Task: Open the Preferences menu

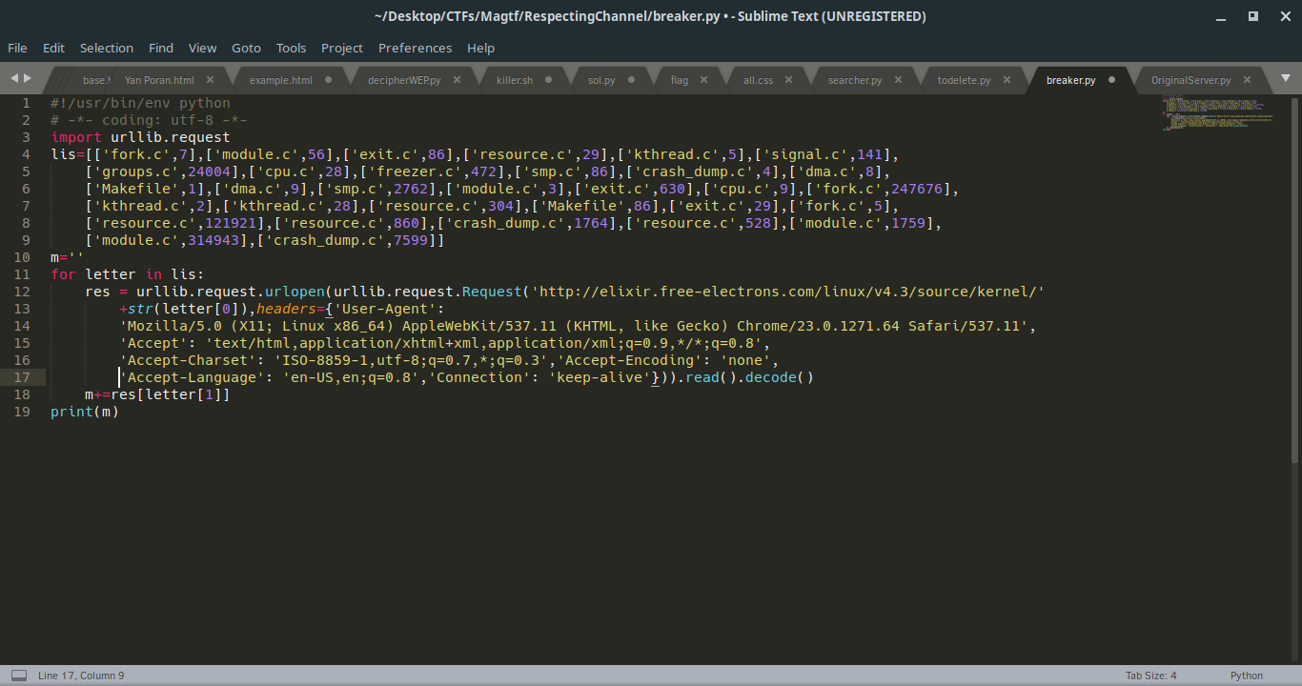Action: click(415, 48)
